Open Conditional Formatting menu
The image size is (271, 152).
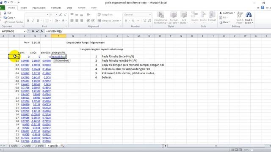160,18
